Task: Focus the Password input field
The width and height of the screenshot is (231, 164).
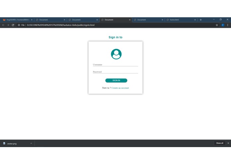Action: point(116,72)
